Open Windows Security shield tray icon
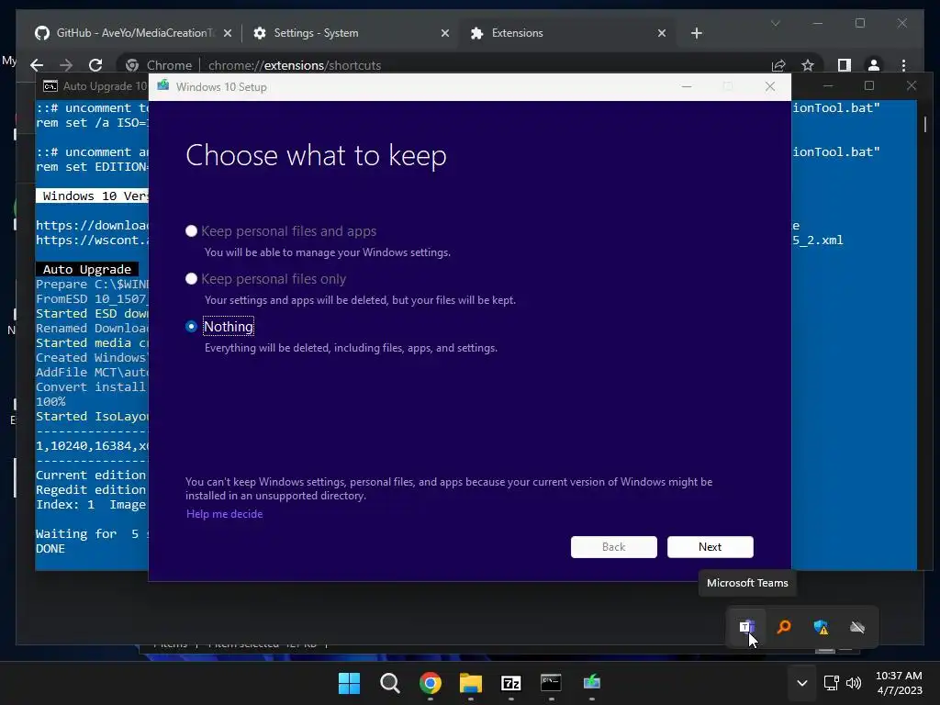Image resolution: width=940 pixels, height=705 pixels. pyautogui.click(x=821, y=627)
